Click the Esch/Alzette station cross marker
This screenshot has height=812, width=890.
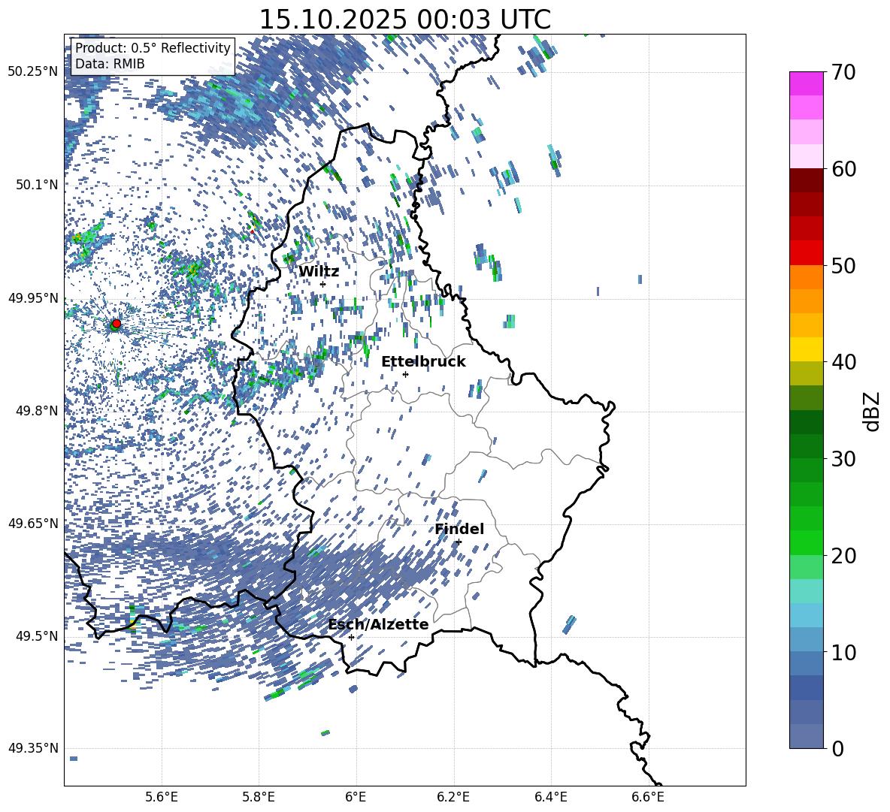[x=351, y=637]
